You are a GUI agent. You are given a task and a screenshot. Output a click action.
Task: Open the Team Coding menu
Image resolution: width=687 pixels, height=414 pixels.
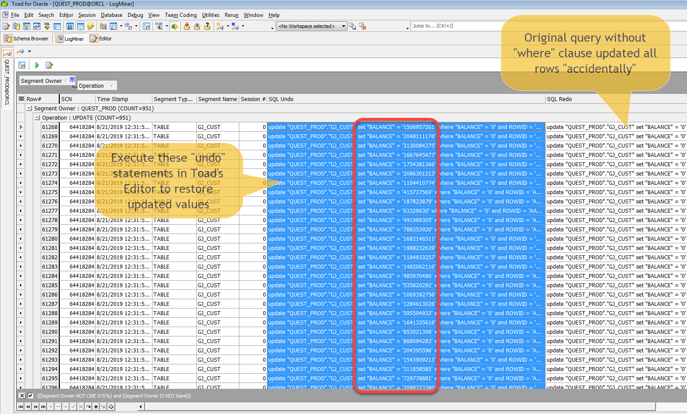point(180,15)
